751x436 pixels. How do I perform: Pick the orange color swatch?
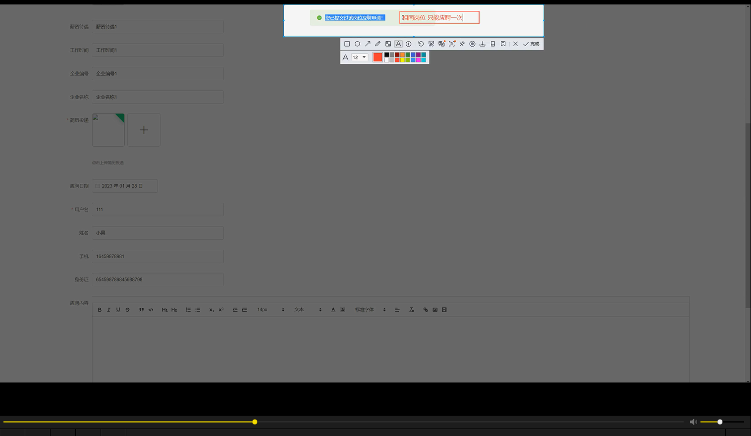point(403,55)
